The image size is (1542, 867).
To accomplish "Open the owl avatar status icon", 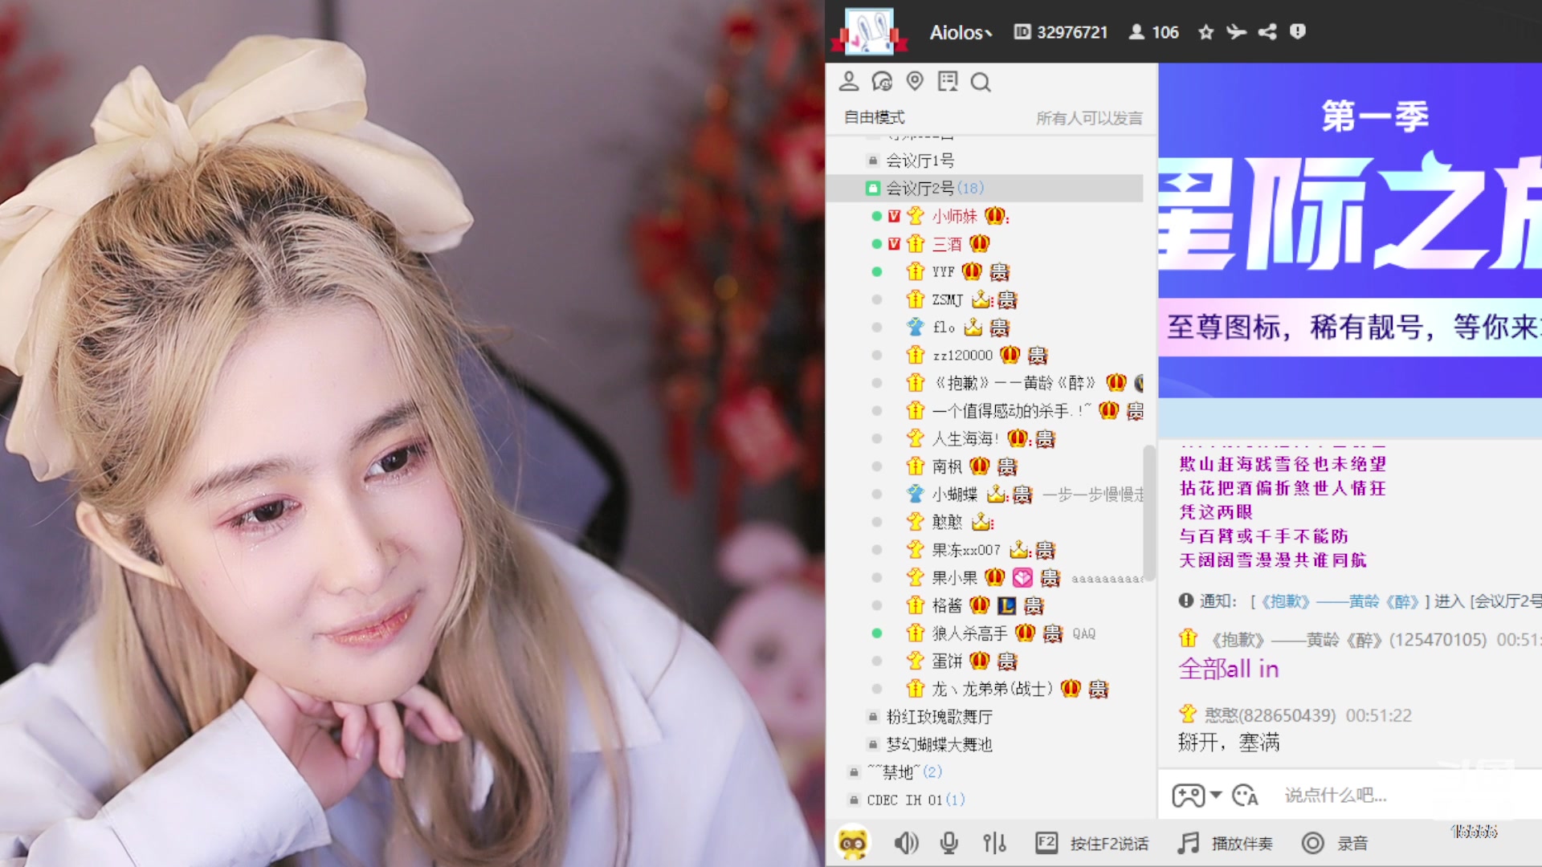I will (853, 843).
